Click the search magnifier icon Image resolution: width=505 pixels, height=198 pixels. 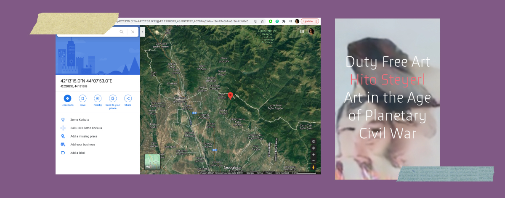[x=122, y=32]
